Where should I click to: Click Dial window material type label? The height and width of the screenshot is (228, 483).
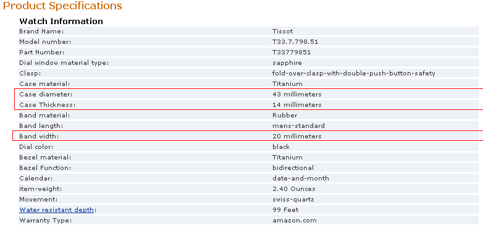point(64,63)
